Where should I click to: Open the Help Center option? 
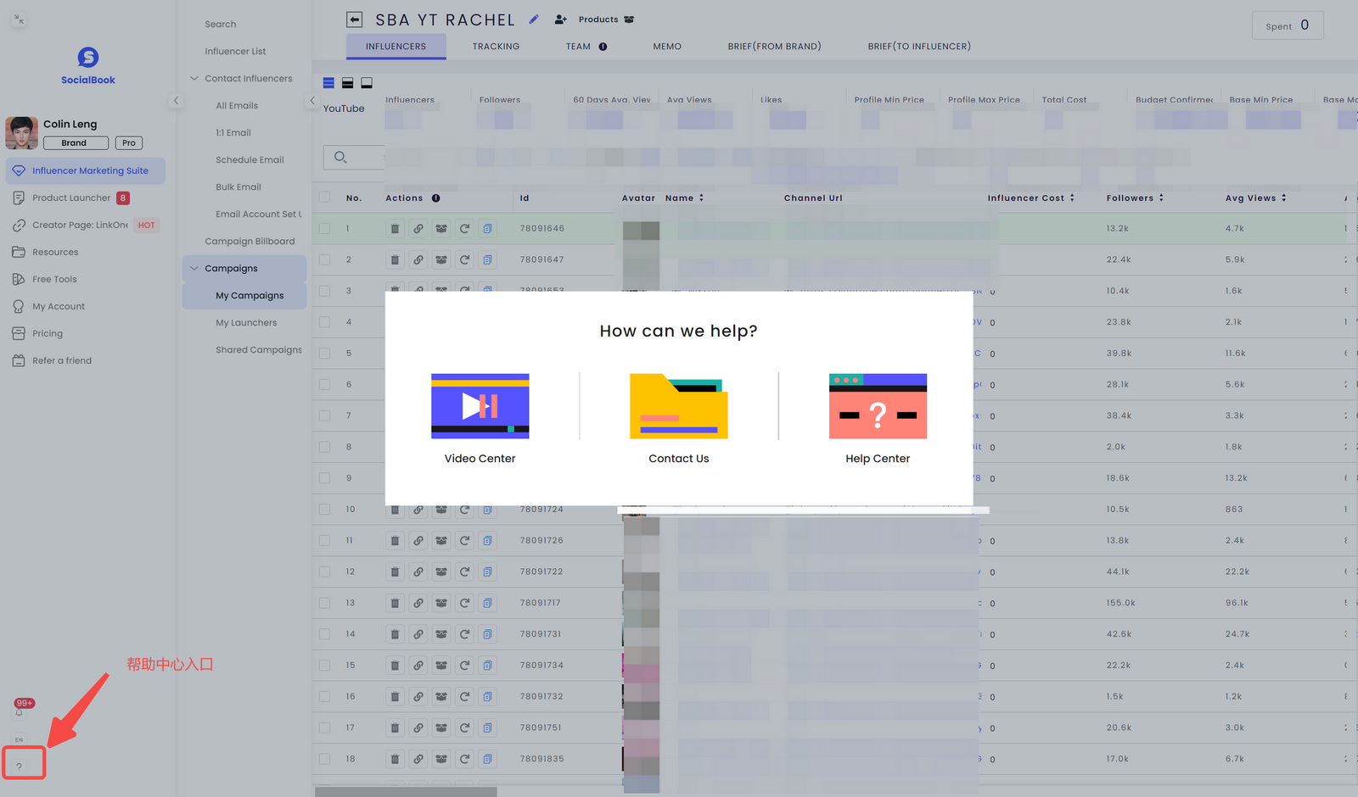878,419
